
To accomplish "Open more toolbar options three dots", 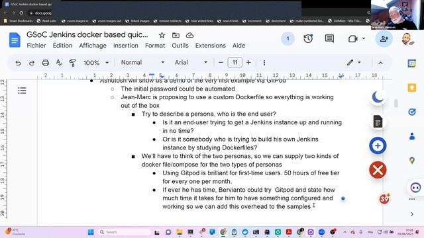I will (x=264, y=63).
